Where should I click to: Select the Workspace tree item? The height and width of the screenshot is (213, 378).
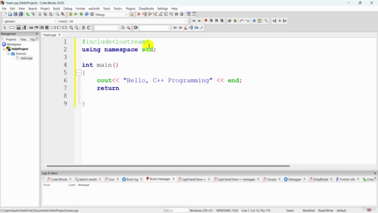(x=14, y=44)
